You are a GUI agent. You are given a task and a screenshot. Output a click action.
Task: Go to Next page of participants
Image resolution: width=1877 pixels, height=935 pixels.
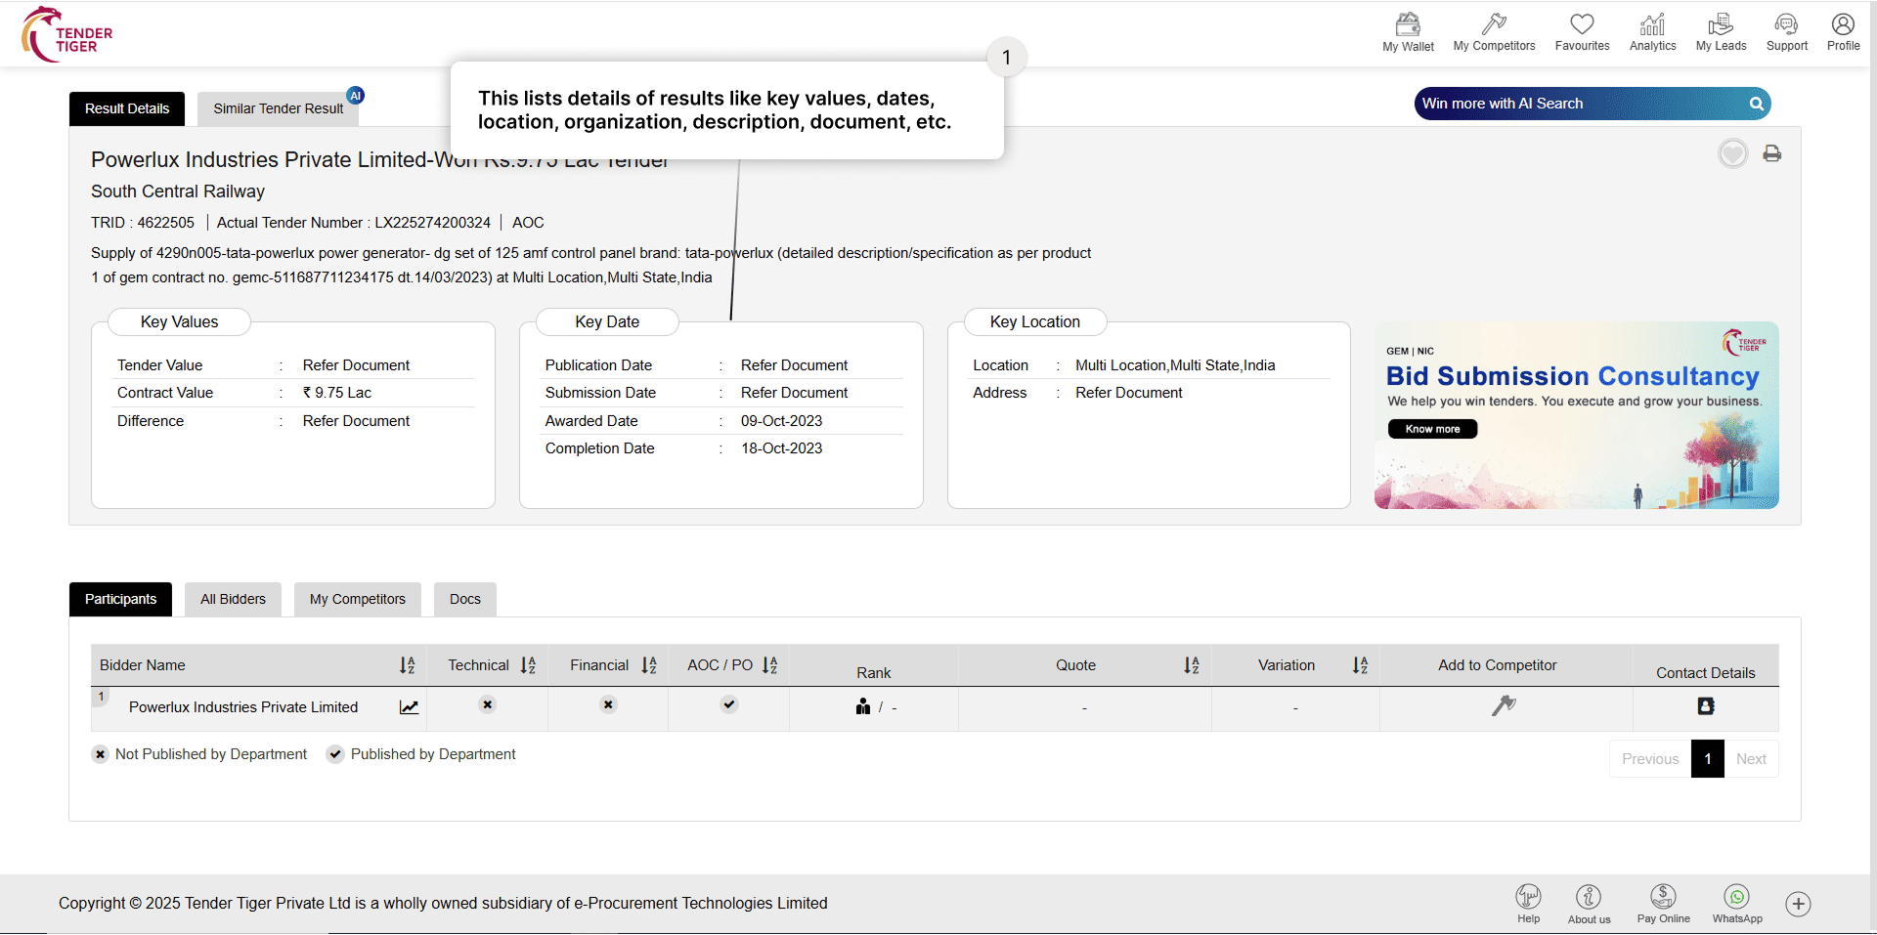point(1750,759)
